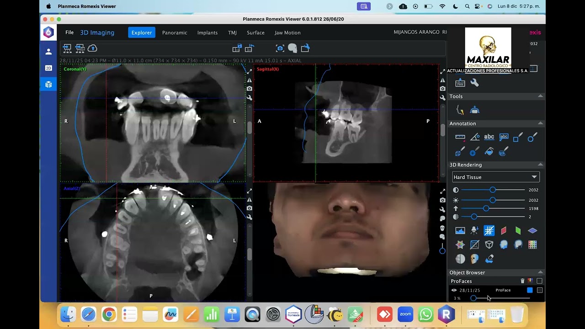This screenshot has height=329, width=585.
Task: Open the nerve canal tool in Tools
Action: point(460,110)
